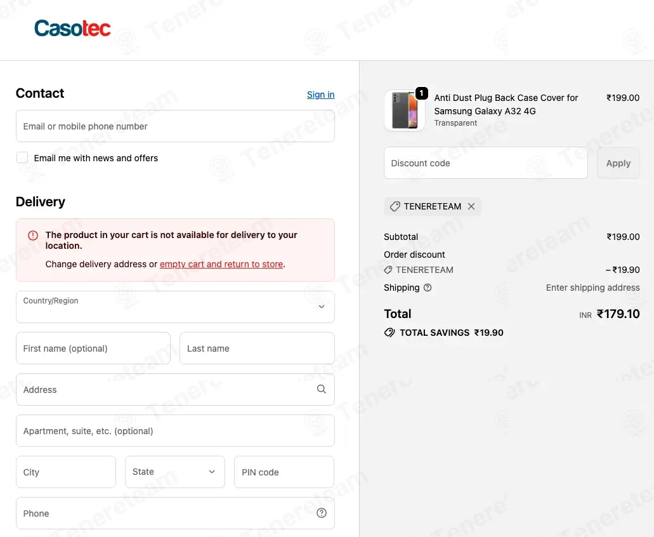This screenshot has width=654, height=537.
Task: Click the Sign in link
Action: tap(320, 95)
